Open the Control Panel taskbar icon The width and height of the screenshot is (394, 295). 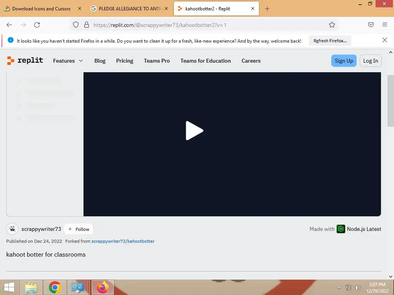click(77, 287)
